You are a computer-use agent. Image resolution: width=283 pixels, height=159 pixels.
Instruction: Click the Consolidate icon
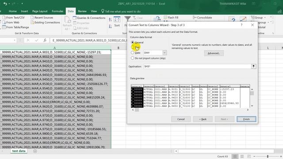coord(195,18)
